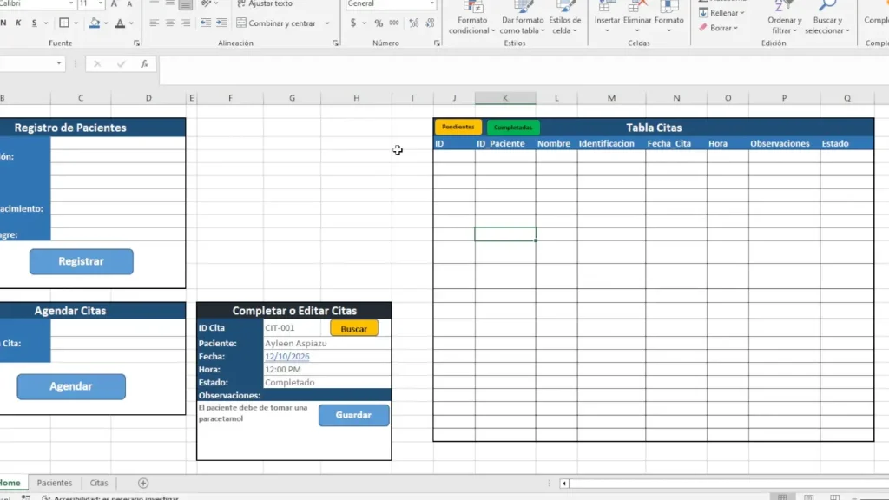Open the cell borders tool
This screenshot has width=889, height=500.
pos(64,23)
